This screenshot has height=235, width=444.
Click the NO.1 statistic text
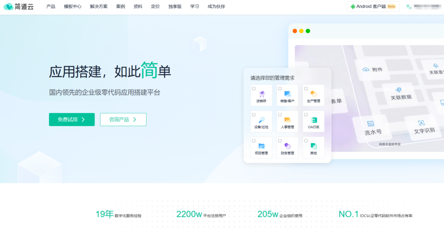[x=349, y=214]
